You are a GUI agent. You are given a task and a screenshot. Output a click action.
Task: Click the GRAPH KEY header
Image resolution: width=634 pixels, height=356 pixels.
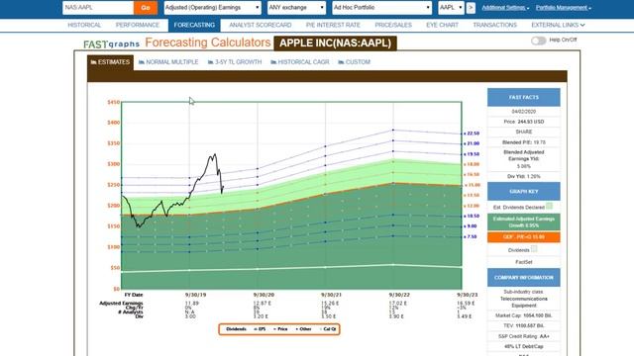[524, 191]
